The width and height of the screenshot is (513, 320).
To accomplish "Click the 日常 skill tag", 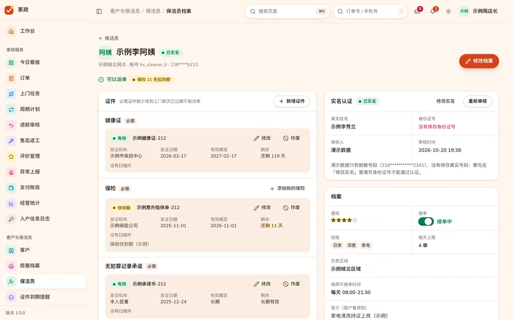I will tap(337, 245).
